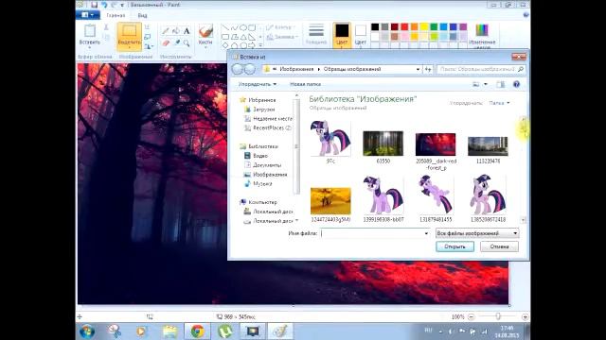Screen dimensions: 606x340
Task: Select Music (Музыка) library in sidebar
Action: [x=262, y=184]
